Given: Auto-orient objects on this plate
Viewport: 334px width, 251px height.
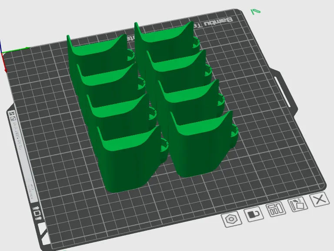Looking at the screenshot, I should coord(297,205).
